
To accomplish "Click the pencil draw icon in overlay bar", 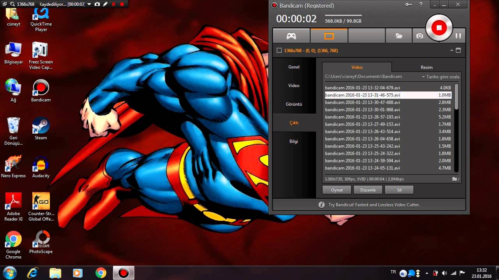I will [x=105, y=4].
